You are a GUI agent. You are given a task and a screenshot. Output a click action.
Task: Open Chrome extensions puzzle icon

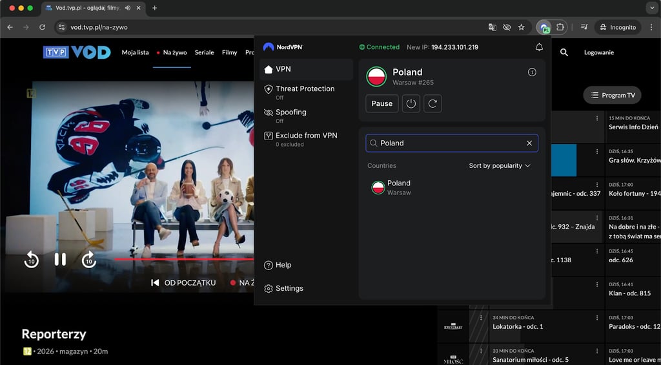point(560,27)
